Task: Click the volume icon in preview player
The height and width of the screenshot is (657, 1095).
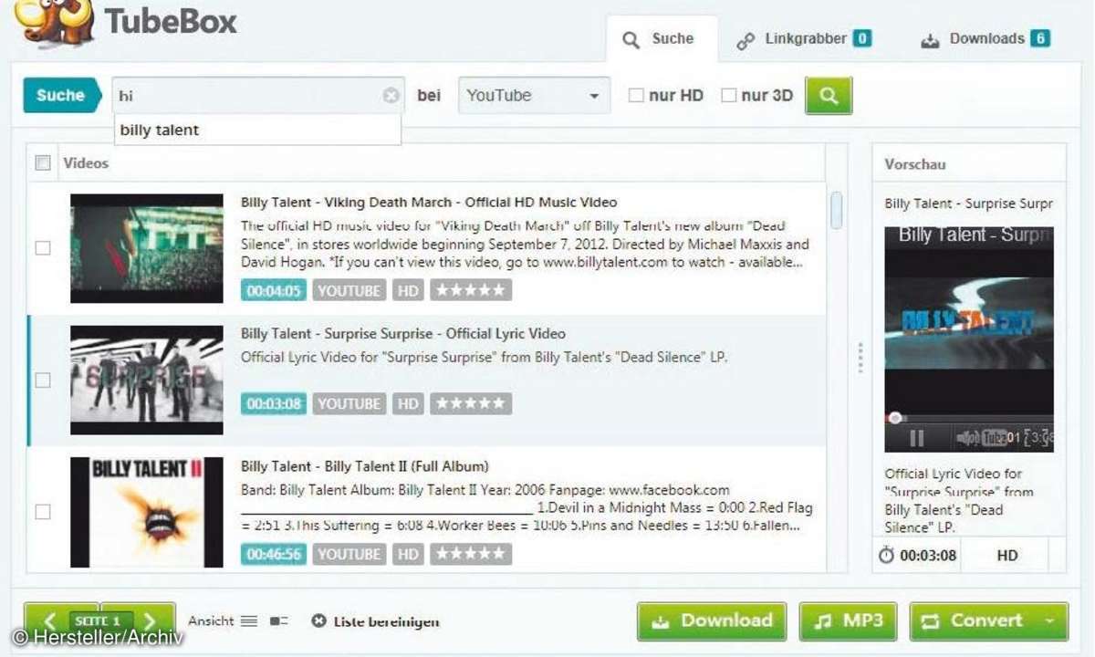Action: (x=966, y=438)
